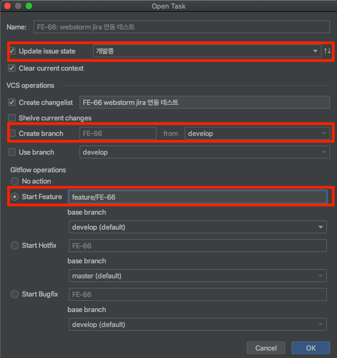Image resolution: width=337 pixels, height=358 pixels.
Task: Click the Start Bugfix name field
Action: point(198,294)
